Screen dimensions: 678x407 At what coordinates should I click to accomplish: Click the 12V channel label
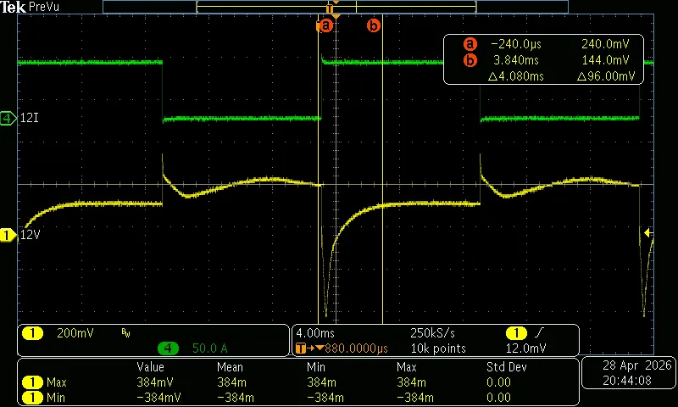30,235
